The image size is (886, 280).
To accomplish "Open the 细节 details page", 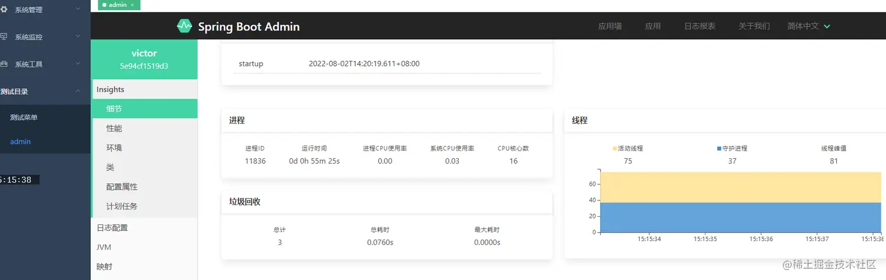I will 145,108.
